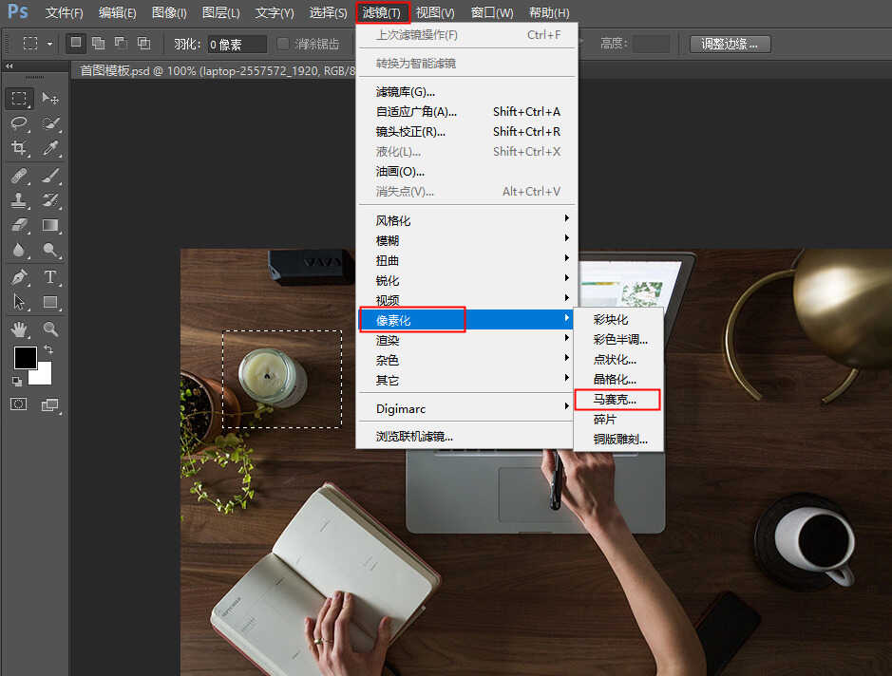Select the Hand tool
Image resolution: width=892 pixels, height=676 pixels.
pos(19,329)
